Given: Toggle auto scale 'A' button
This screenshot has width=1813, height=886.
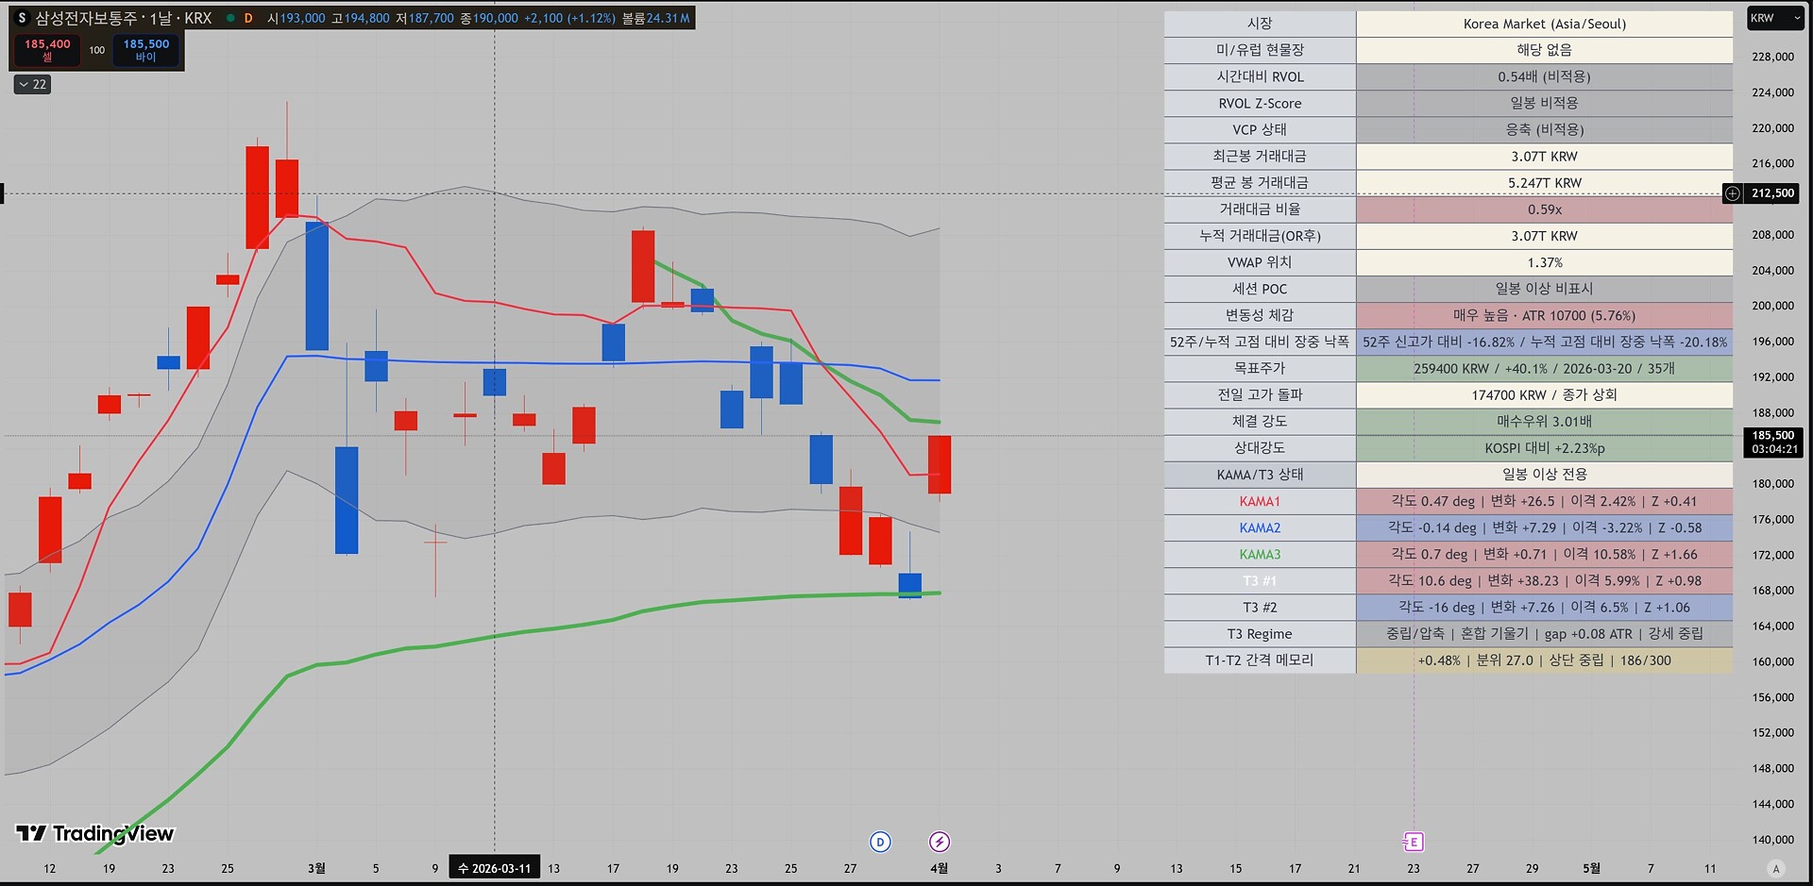Looking at the screenshot, I should (x=1776, y=869).
